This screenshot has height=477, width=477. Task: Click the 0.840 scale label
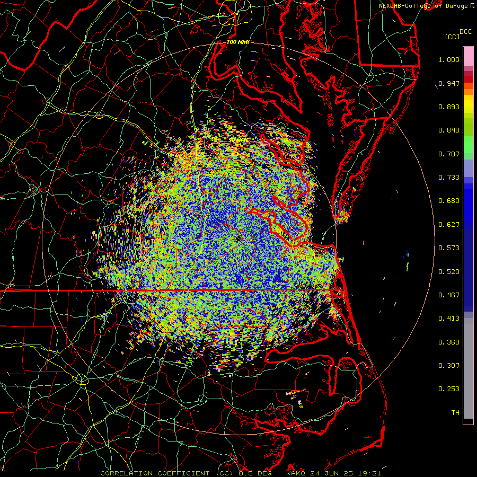(449, 130)
